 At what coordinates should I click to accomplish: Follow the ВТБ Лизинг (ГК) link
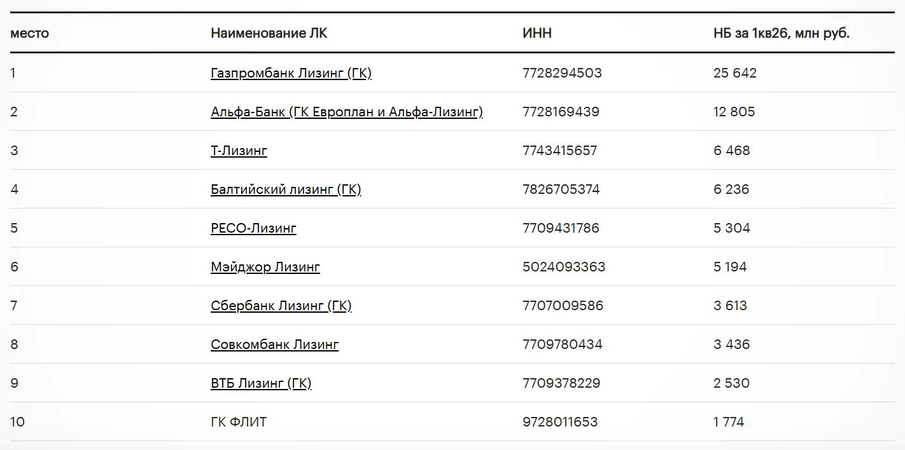[261, 383]
